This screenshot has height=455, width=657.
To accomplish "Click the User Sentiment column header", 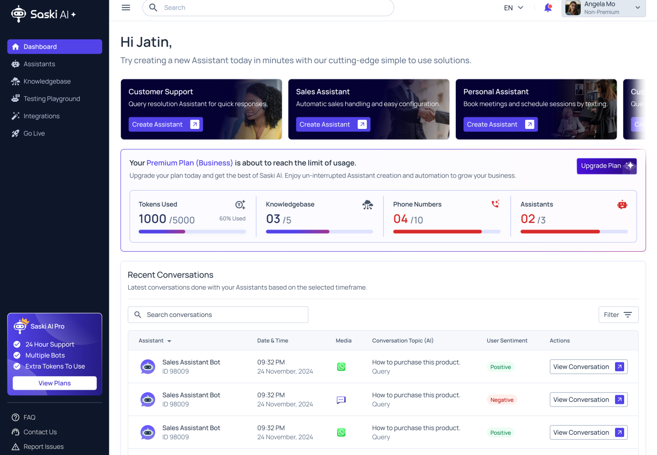I will click(x=507, y=341).
